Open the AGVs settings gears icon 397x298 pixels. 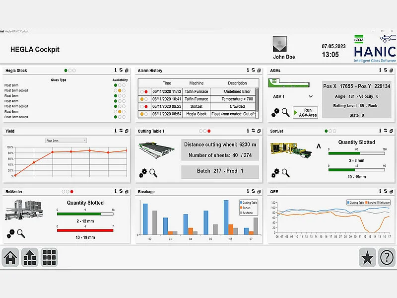[275, 113]
